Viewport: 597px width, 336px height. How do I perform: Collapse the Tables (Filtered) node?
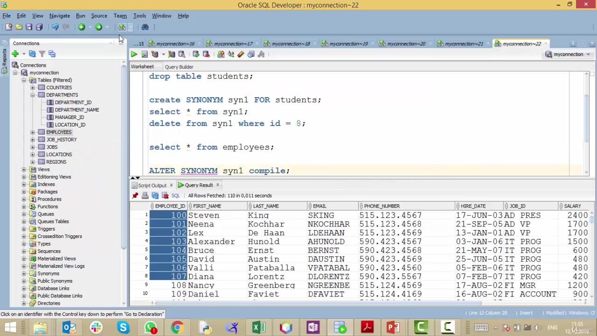[24, 80]
